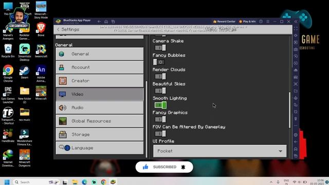The image size is (329, 185).
Task: Toggle the Beautiful Skies switch
Action: tap(160, 90)
